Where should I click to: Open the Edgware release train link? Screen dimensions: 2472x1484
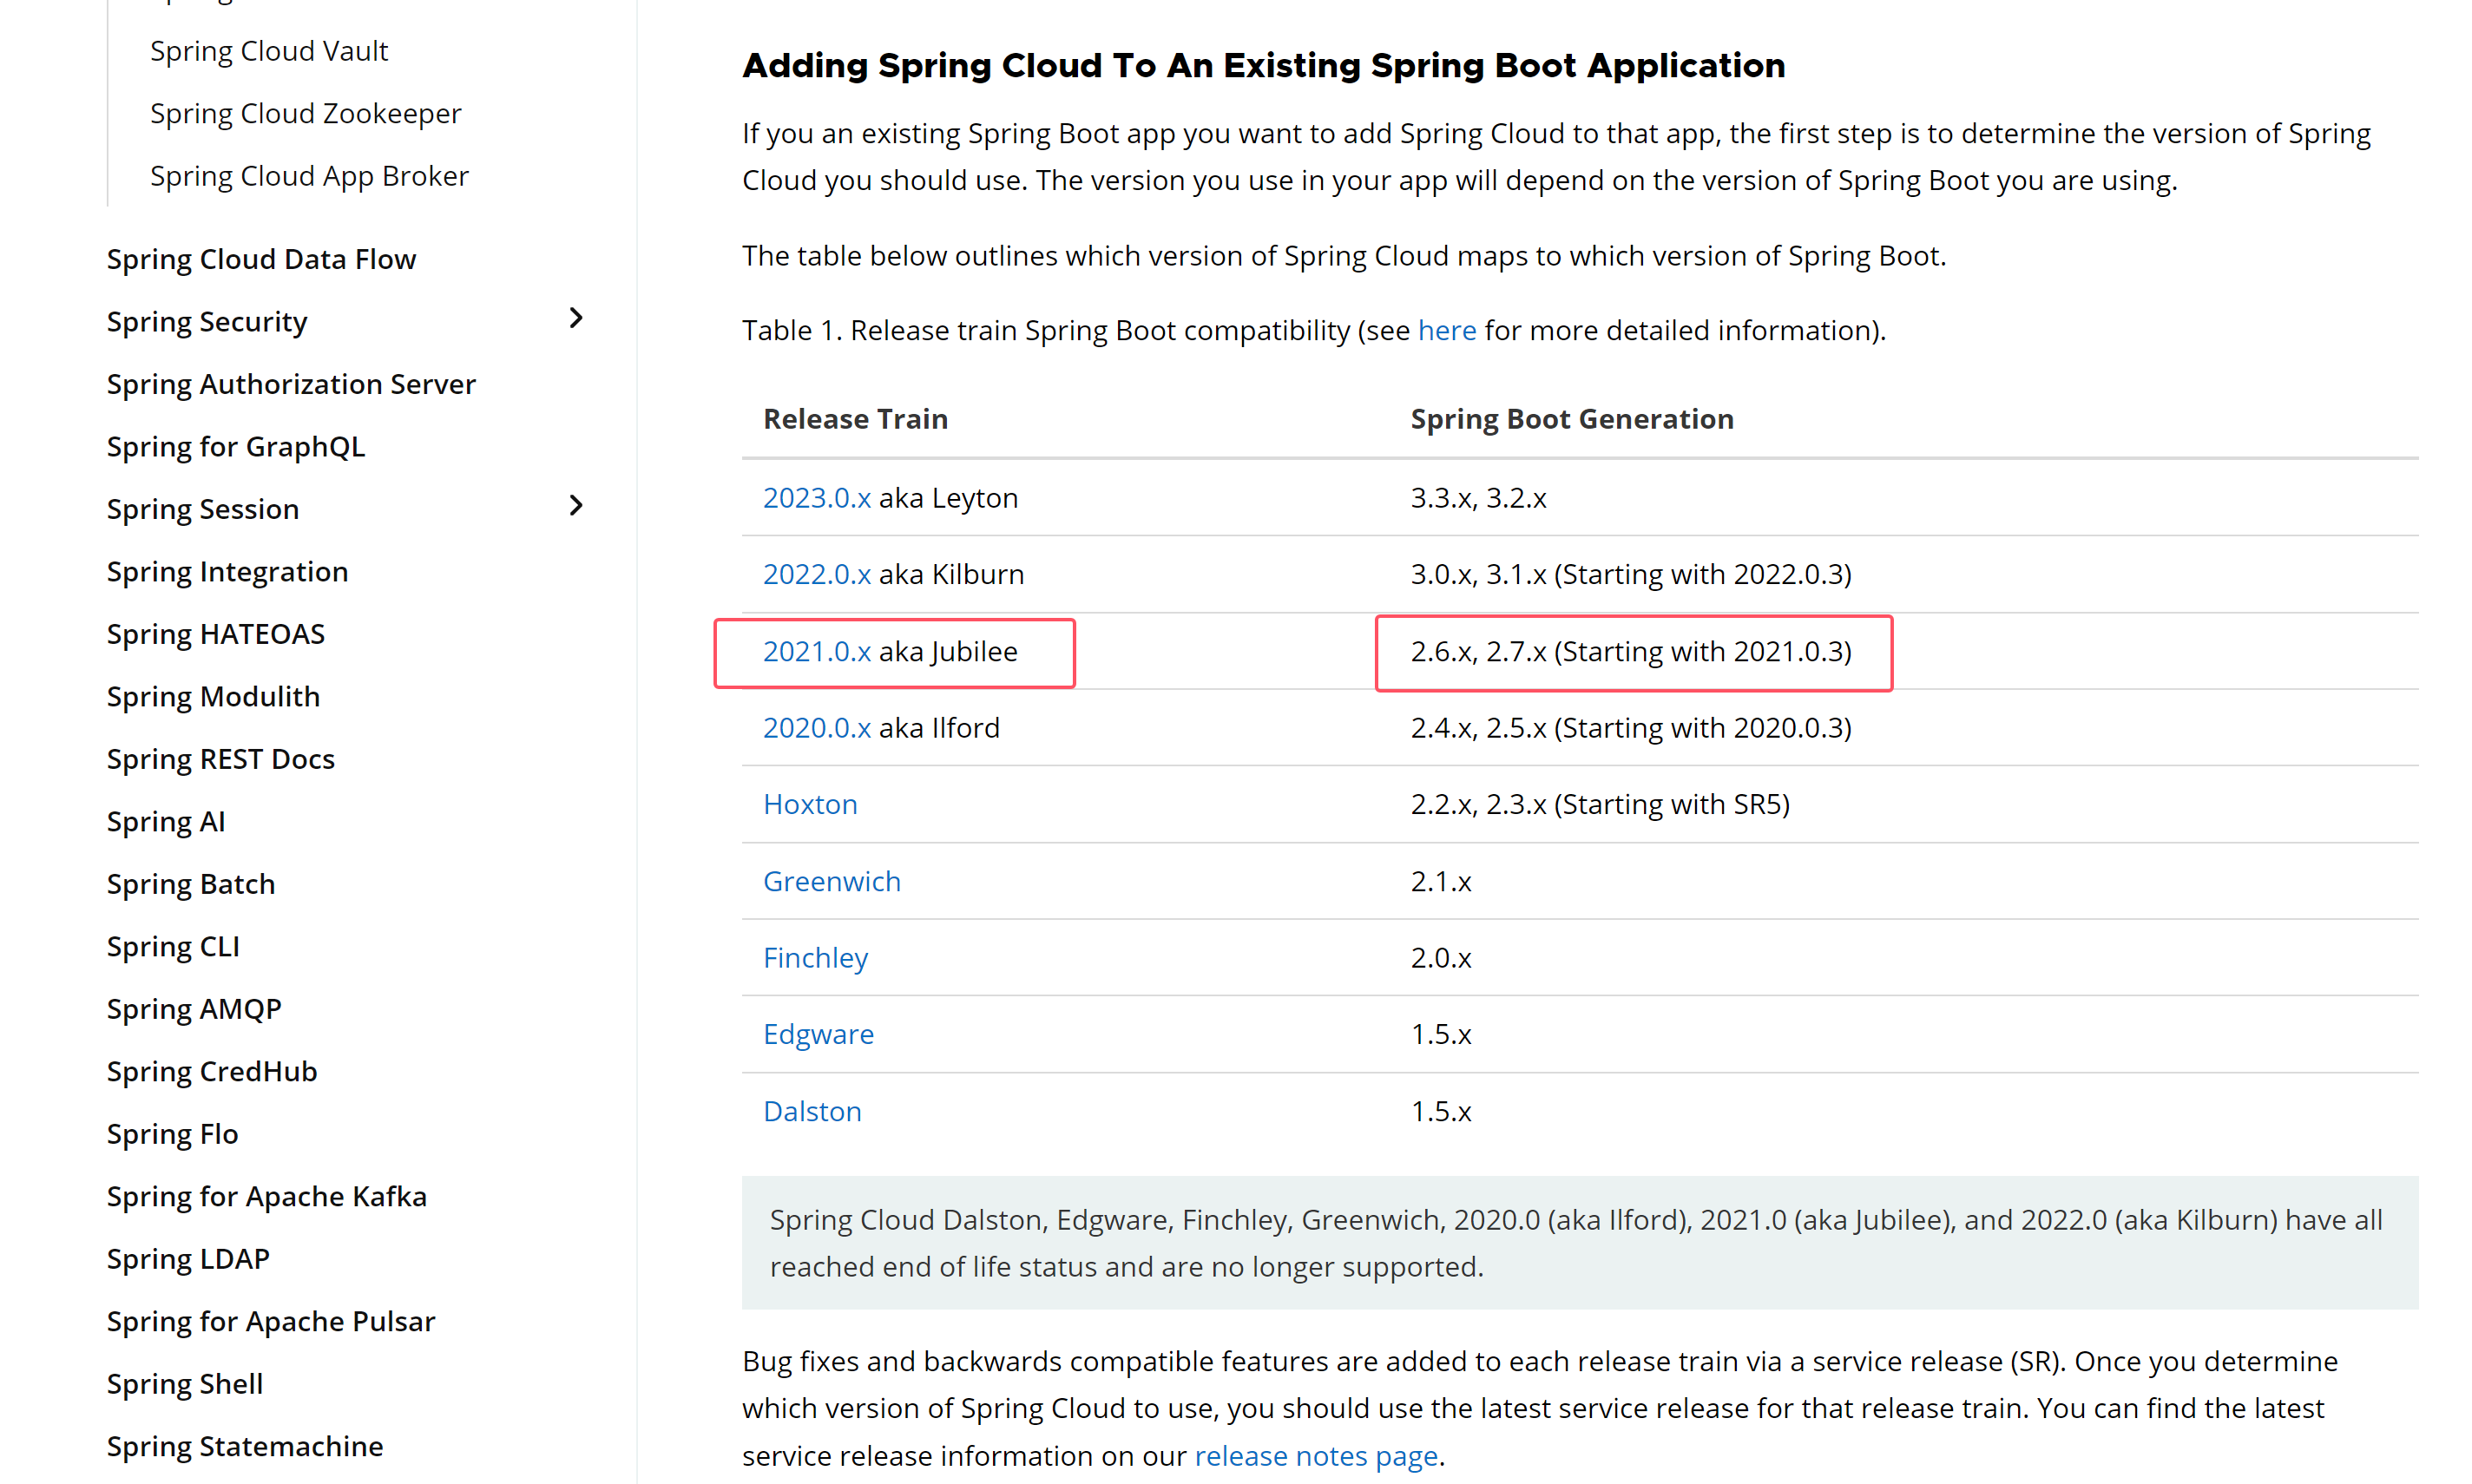point(818,1035)
